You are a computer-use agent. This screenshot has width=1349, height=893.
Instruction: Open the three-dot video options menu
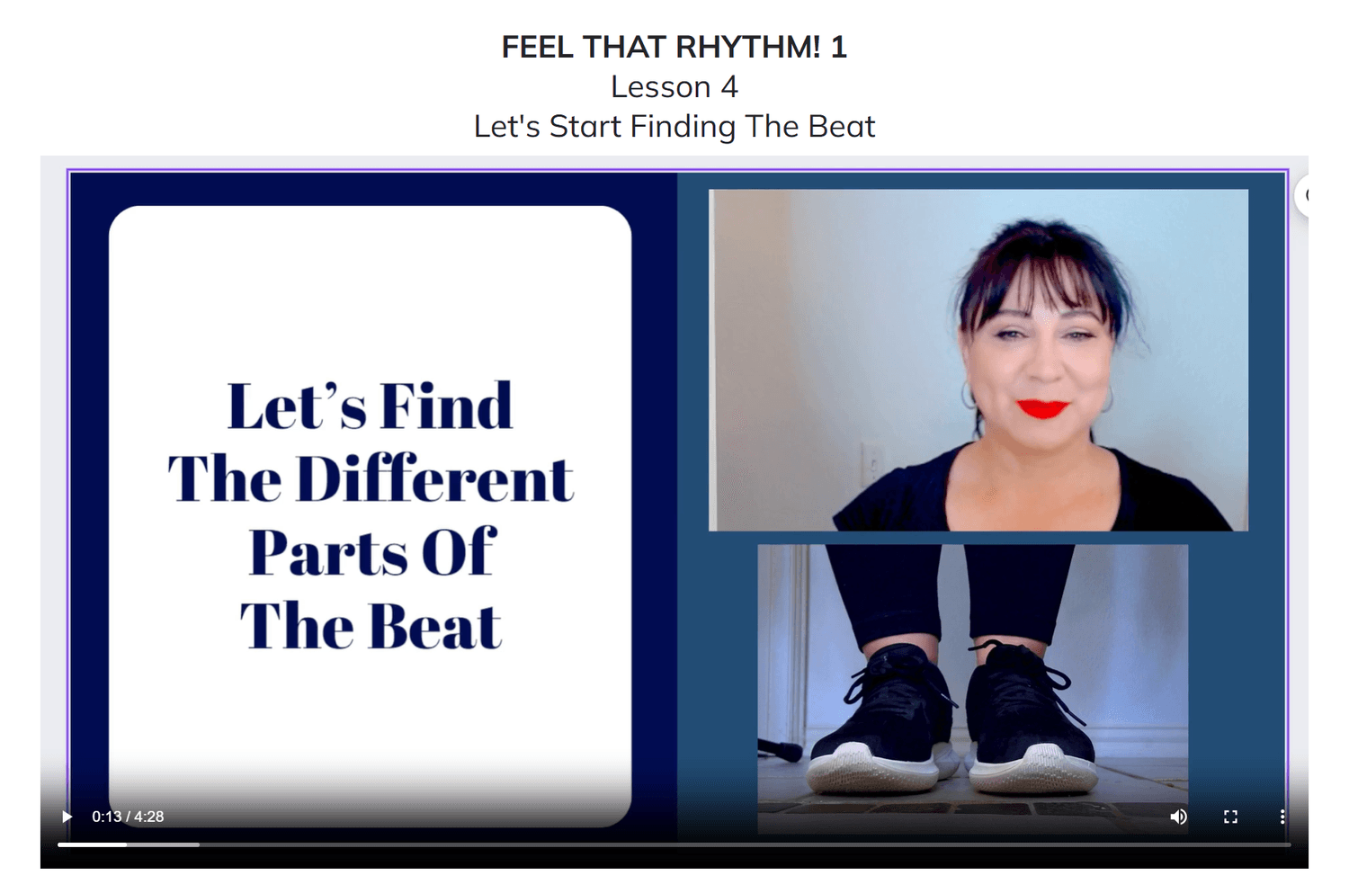(x=1282, y=817)
